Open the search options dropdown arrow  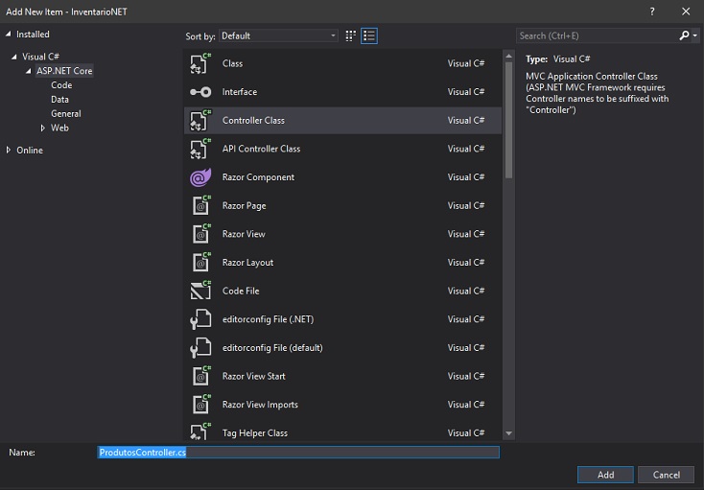[695, 35]
